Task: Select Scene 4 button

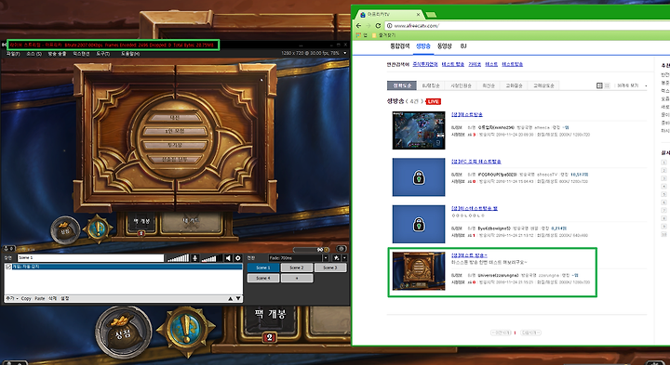Action: [x=263, y=278]
